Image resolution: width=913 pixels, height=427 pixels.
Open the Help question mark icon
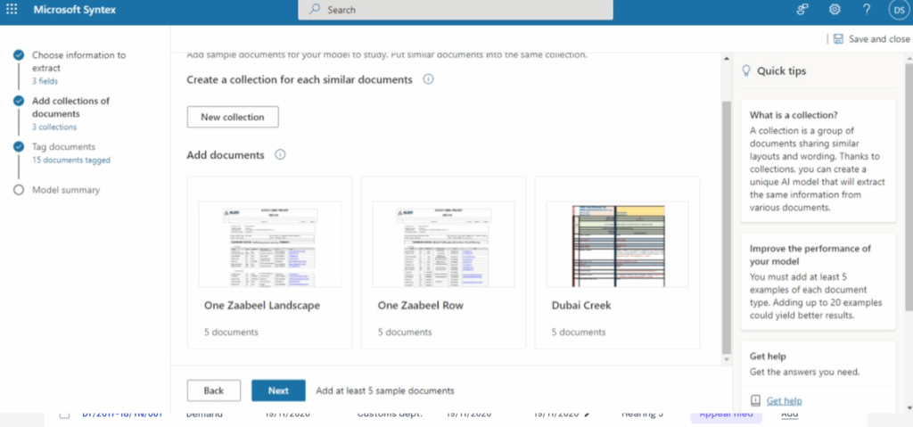867,10
